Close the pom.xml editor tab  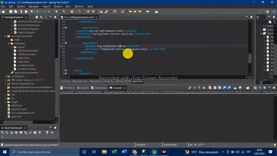coord(96,17)
